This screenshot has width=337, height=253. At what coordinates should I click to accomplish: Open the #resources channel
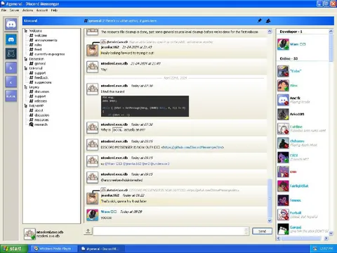pyautogui.click(x=39, y=119)
